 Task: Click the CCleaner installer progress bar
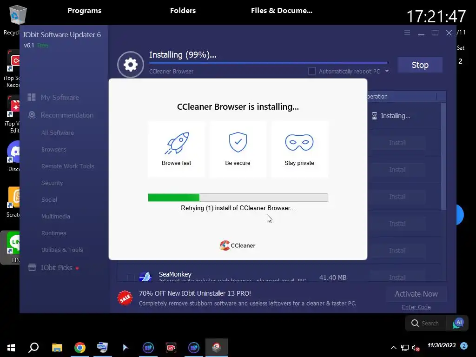click(x=238, y=197)
